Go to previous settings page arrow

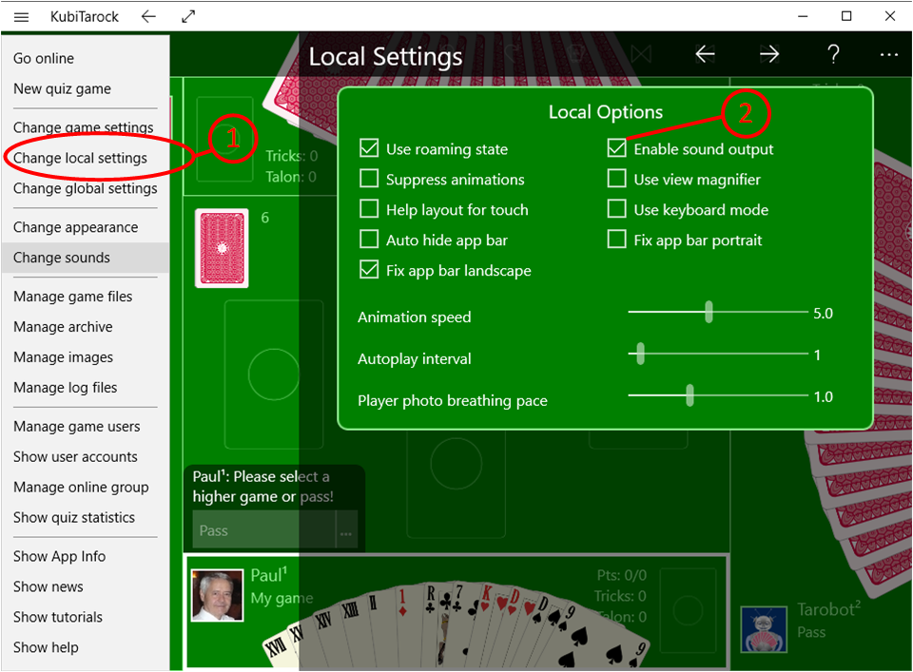705,54
